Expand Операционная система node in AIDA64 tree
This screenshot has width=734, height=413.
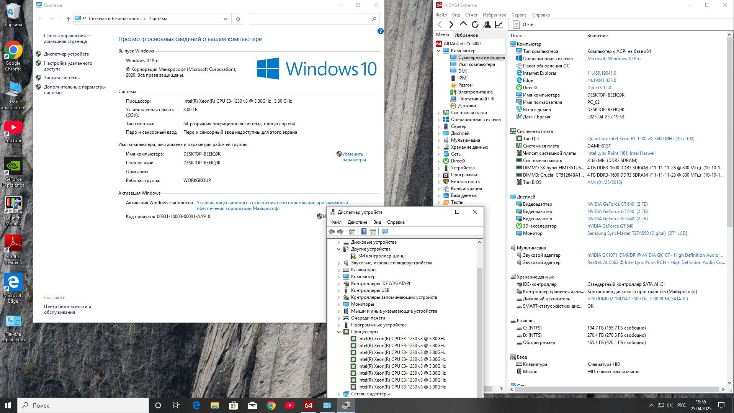(439, 120)
